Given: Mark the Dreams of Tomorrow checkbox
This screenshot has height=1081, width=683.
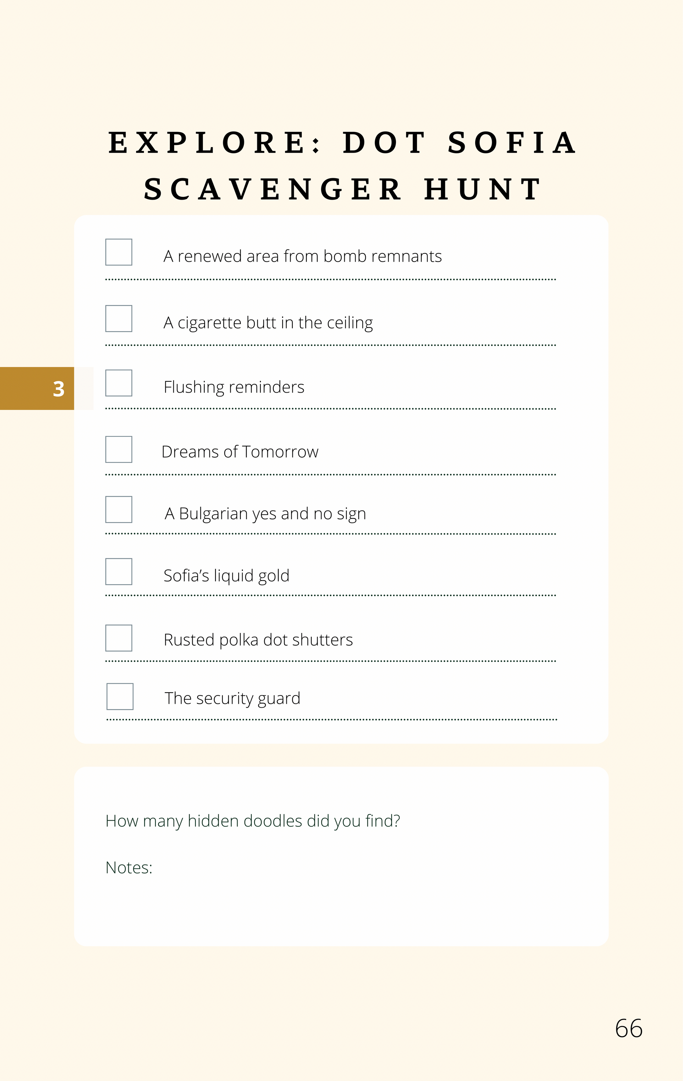Looking at the screenshot, I should (119, 449).
